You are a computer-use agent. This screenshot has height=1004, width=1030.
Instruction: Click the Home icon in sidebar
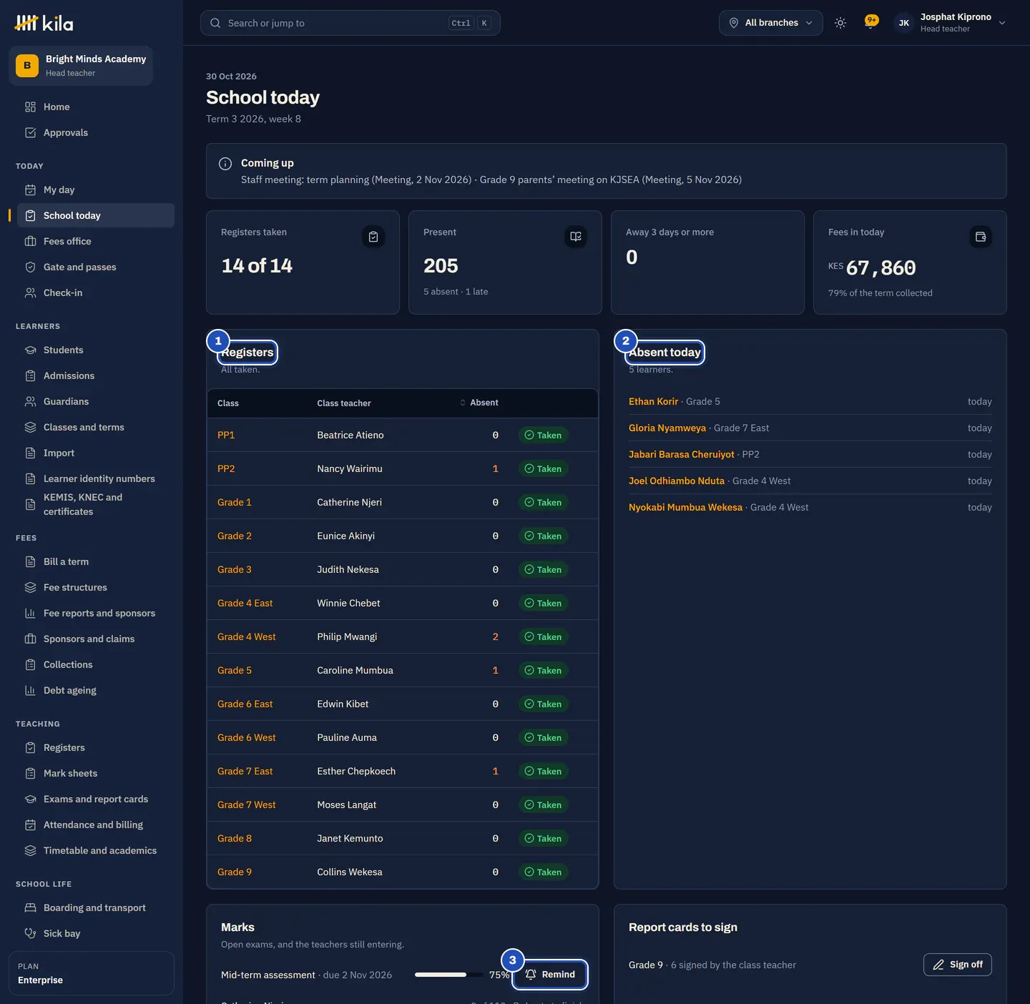pyautogui.click(x=30, y=107)
